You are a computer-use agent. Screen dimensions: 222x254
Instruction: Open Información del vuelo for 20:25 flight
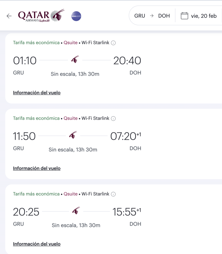pos(37,244)
